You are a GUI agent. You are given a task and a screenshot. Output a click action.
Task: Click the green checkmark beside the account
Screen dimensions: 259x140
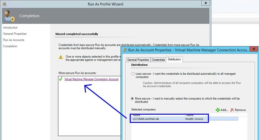(61, 79)
